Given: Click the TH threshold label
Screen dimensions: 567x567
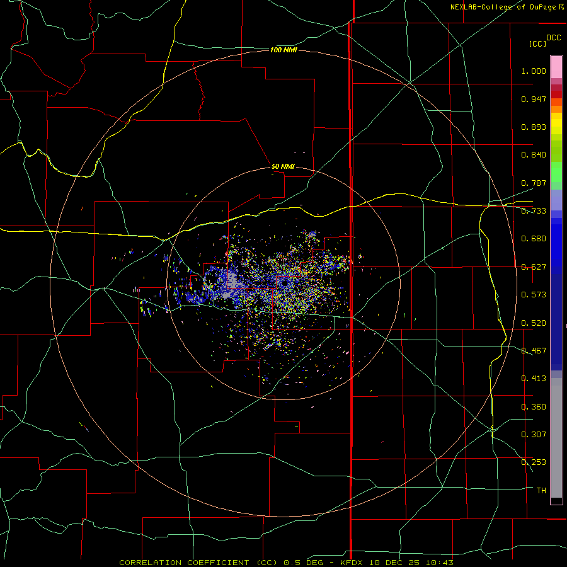Looking at the screenshot, I should coord(541,491).
